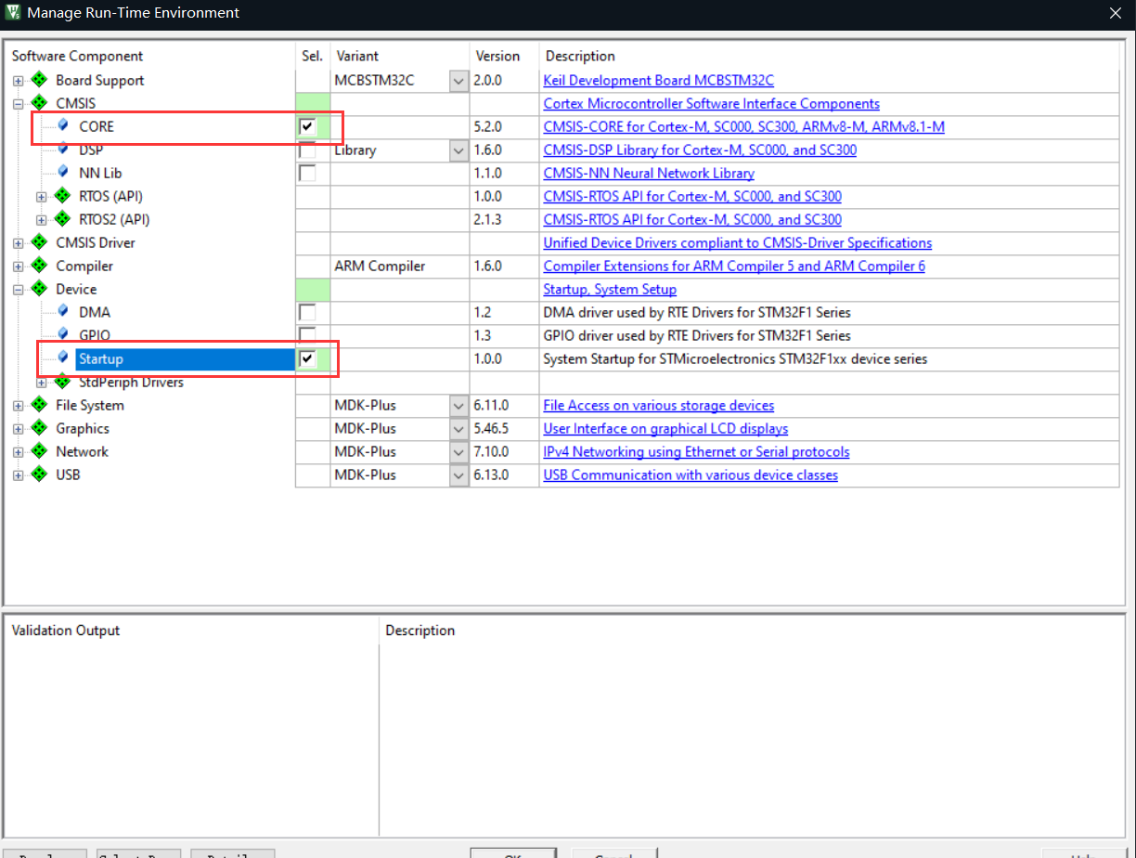This screenshot has height=858, width=1136.
Task: Open the DSP Library variant dropdown
Action: pyautogui.click(x=458, y=150)
